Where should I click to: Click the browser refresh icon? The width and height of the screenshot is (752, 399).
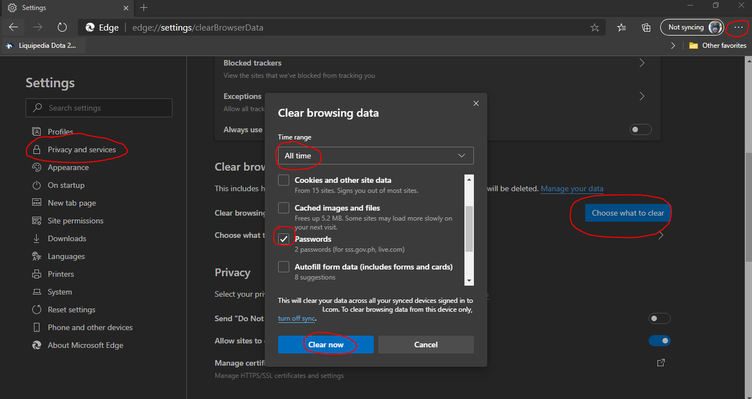click(x=62, y=27)
